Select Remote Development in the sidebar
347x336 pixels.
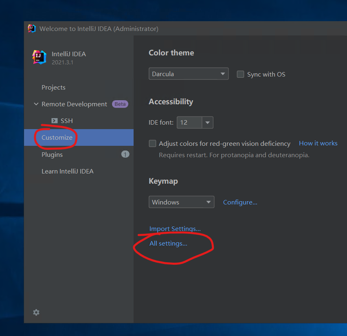[x=74, y=104]
